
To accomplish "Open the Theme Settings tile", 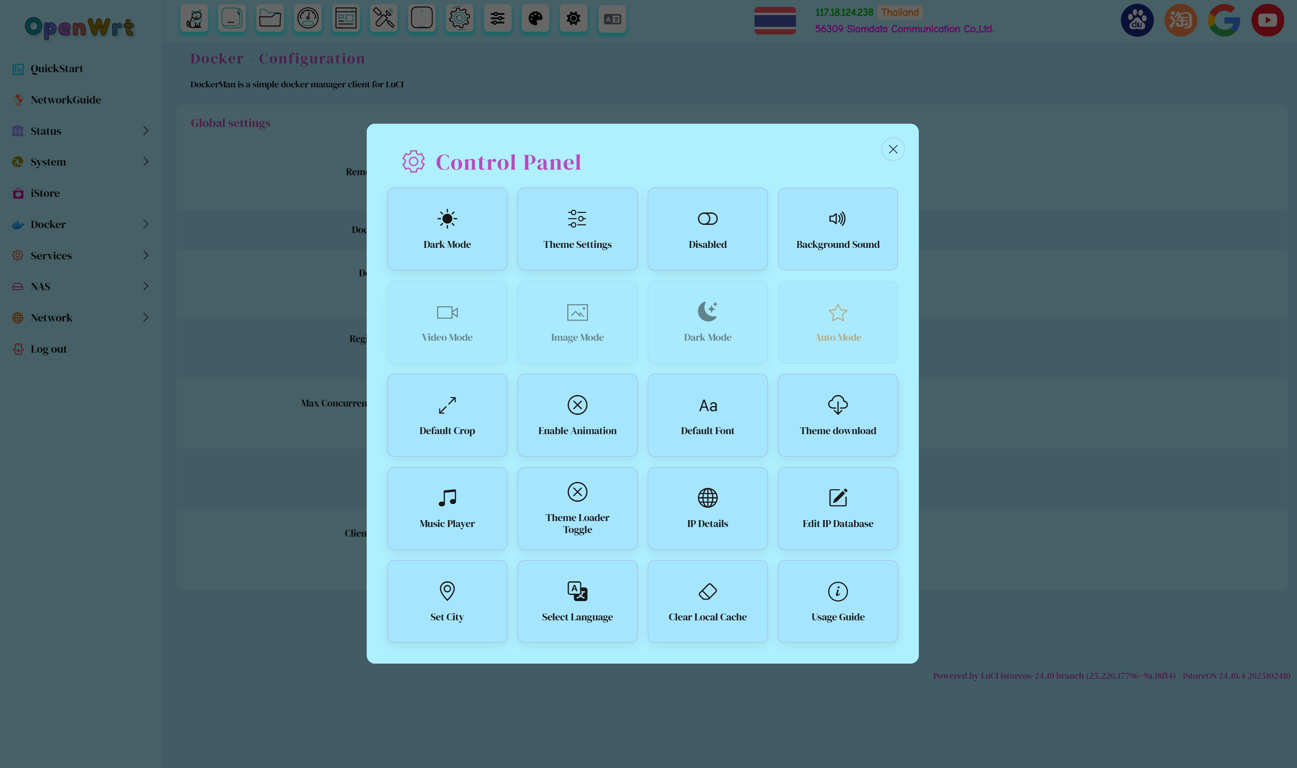I will pyautogui.click(x=577, y=229).
